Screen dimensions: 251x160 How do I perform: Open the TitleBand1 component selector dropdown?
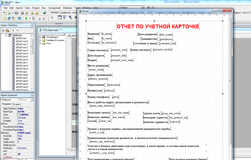[32, 100]
